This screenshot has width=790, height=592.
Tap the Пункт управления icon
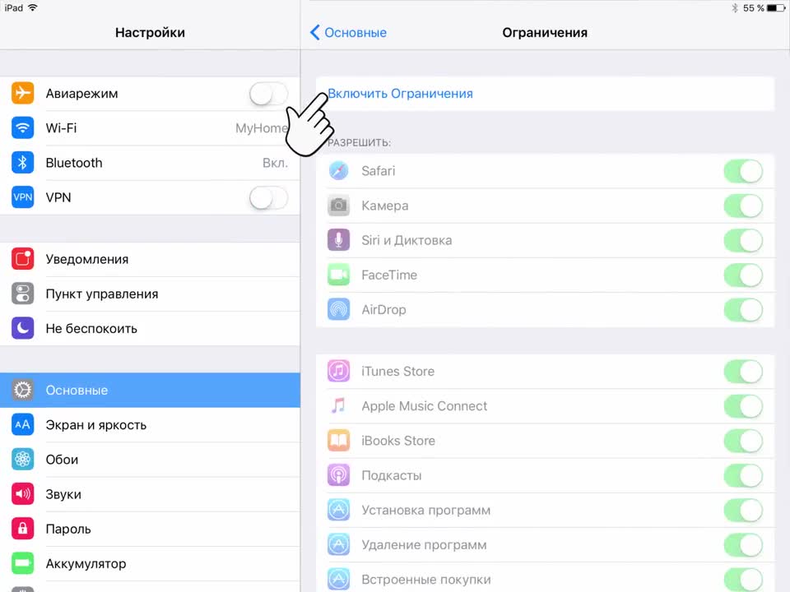[23, 294]
